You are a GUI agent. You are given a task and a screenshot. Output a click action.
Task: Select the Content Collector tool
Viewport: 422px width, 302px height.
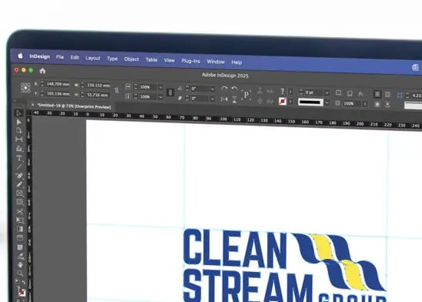19,149
